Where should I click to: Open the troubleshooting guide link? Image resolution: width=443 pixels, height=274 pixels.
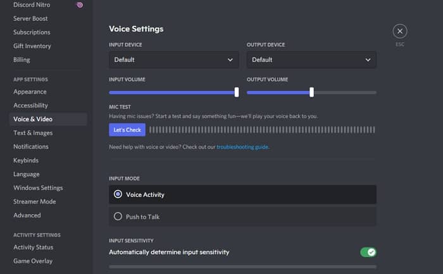(242, 147)
